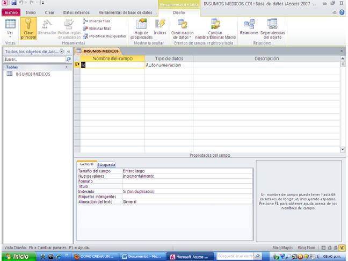Click the Formato property field
Screen dimensions: 348x261
click(187, 182)
